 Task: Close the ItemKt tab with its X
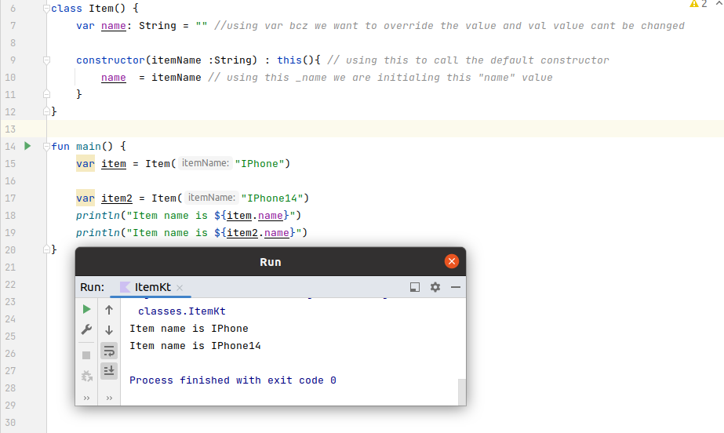click(x=180, y=288)
